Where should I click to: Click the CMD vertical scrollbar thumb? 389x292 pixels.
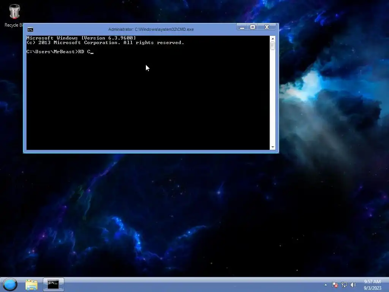(x=273, y=46)
